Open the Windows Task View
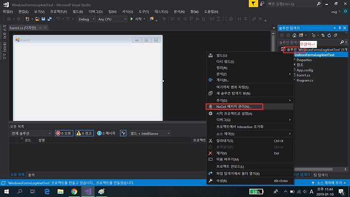Viewport: 350px width, 197px height. click(x=33, y=192)
